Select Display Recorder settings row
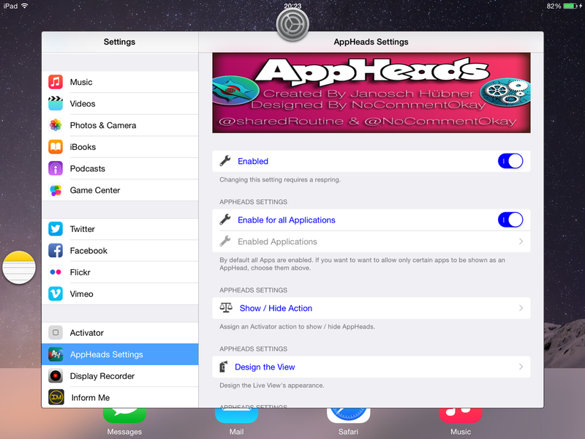 pyautogui.click(x=120, y=376)
